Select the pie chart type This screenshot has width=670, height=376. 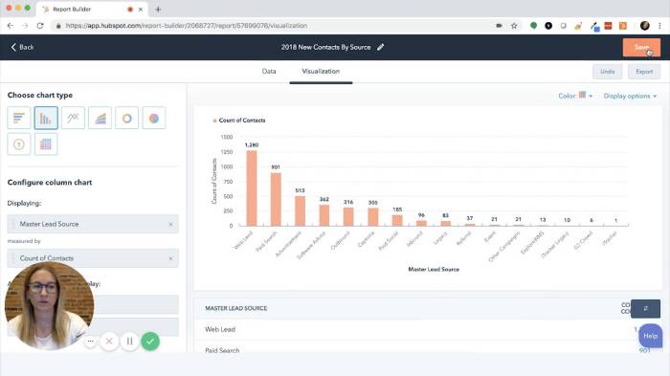point(154,118)
